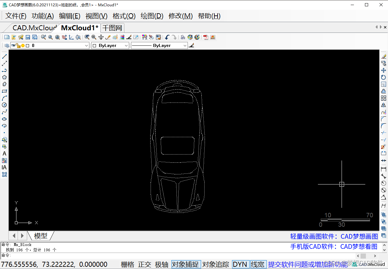Click the coordinate readout in status bar
The height and width of the screenshot is (269, 388).
point(54,265)
